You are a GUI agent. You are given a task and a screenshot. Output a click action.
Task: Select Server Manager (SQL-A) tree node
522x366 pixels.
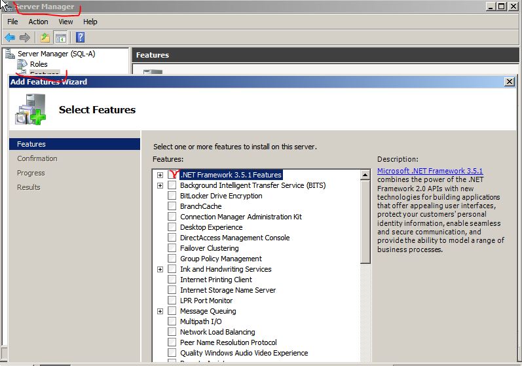56,54
